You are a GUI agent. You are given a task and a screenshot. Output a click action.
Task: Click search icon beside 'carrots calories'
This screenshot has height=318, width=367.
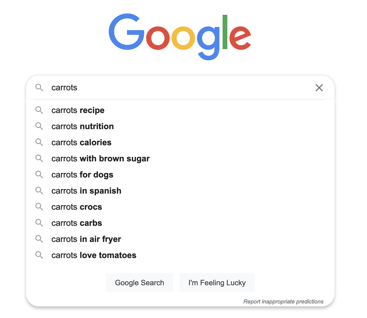coord(39,142)
